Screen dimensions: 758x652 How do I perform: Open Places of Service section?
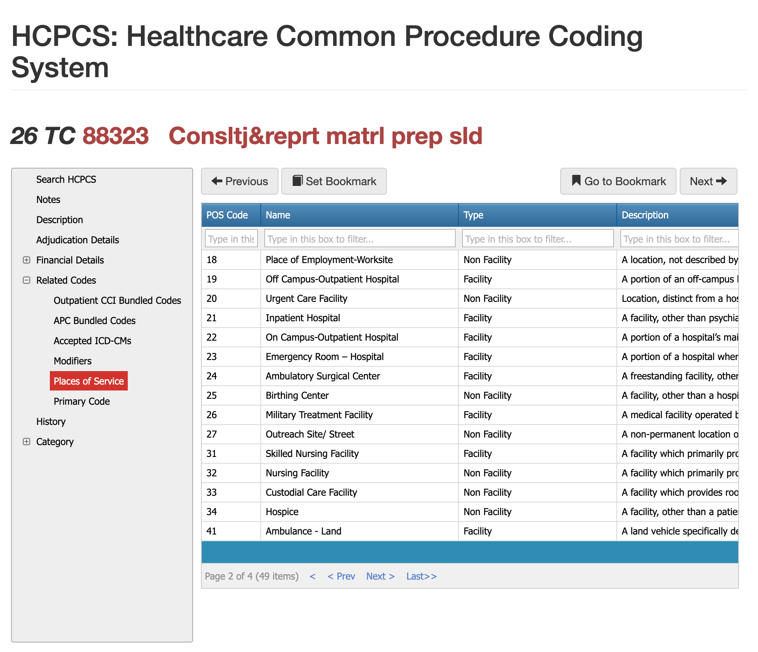pyautogui.click(x=89, y=381)
